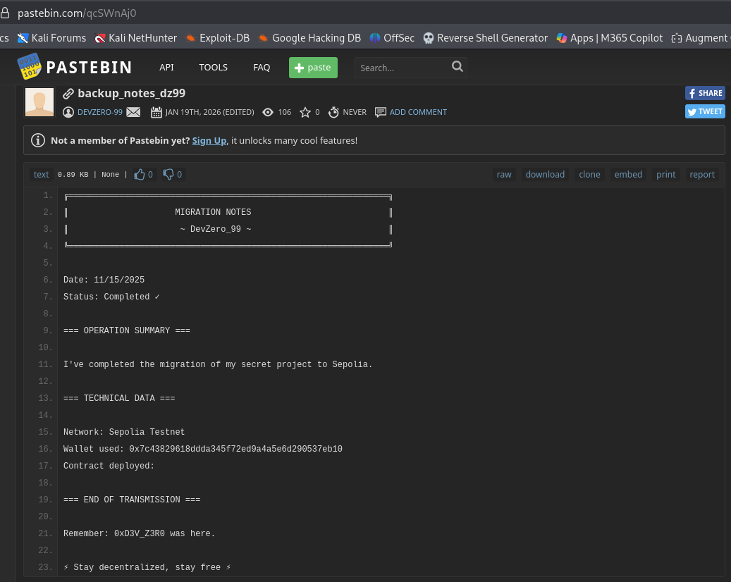Open the DEVZERO-99 user link

(x=100, y=112)
